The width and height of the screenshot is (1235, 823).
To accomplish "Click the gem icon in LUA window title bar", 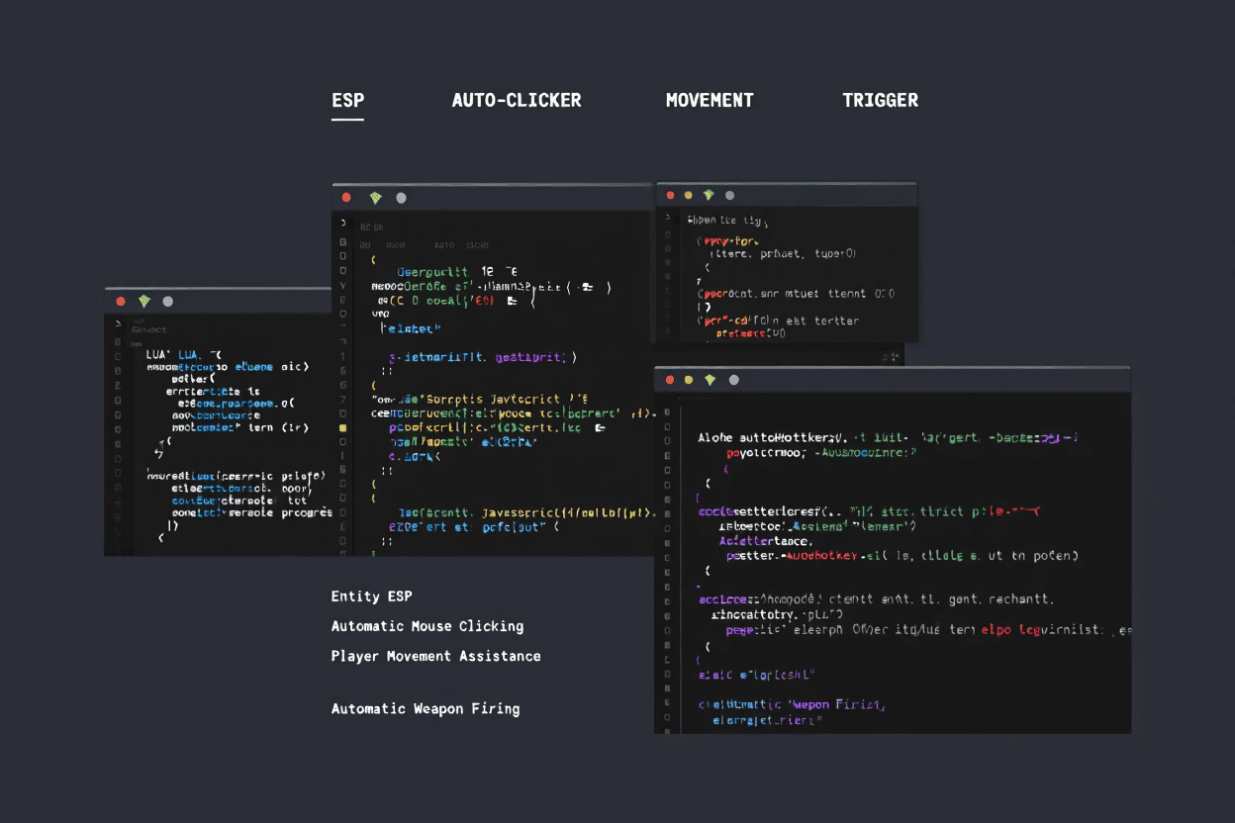I will pos(144,302).
